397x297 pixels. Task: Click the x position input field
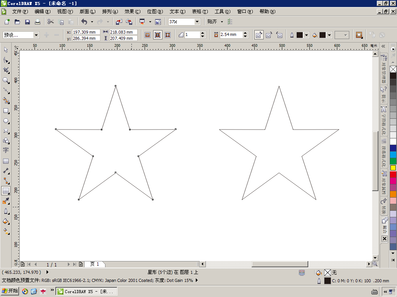click(86, 32)
